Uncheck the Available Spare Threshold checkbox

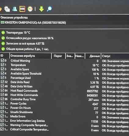[2, 73]
